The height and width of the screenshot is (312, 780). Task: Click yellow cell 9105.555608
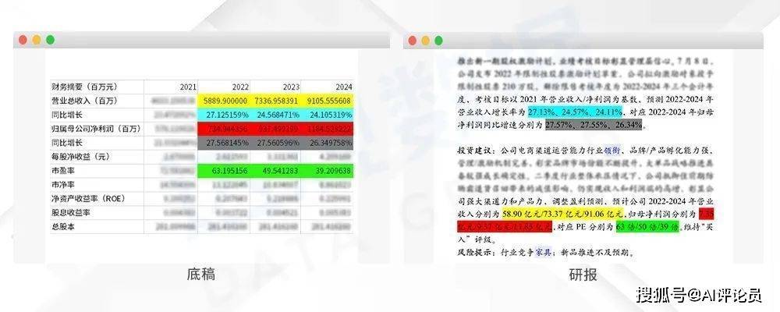327,101
